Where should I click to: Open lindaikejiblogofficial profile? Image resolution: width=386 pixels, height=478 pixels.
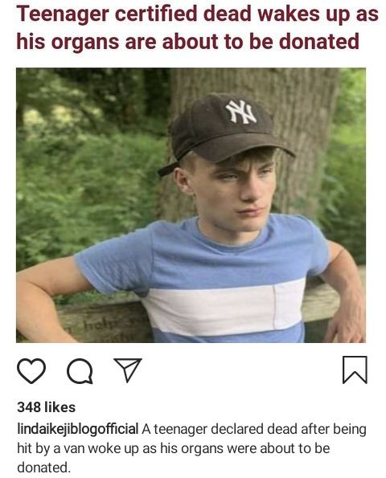(x=78, y=429)
